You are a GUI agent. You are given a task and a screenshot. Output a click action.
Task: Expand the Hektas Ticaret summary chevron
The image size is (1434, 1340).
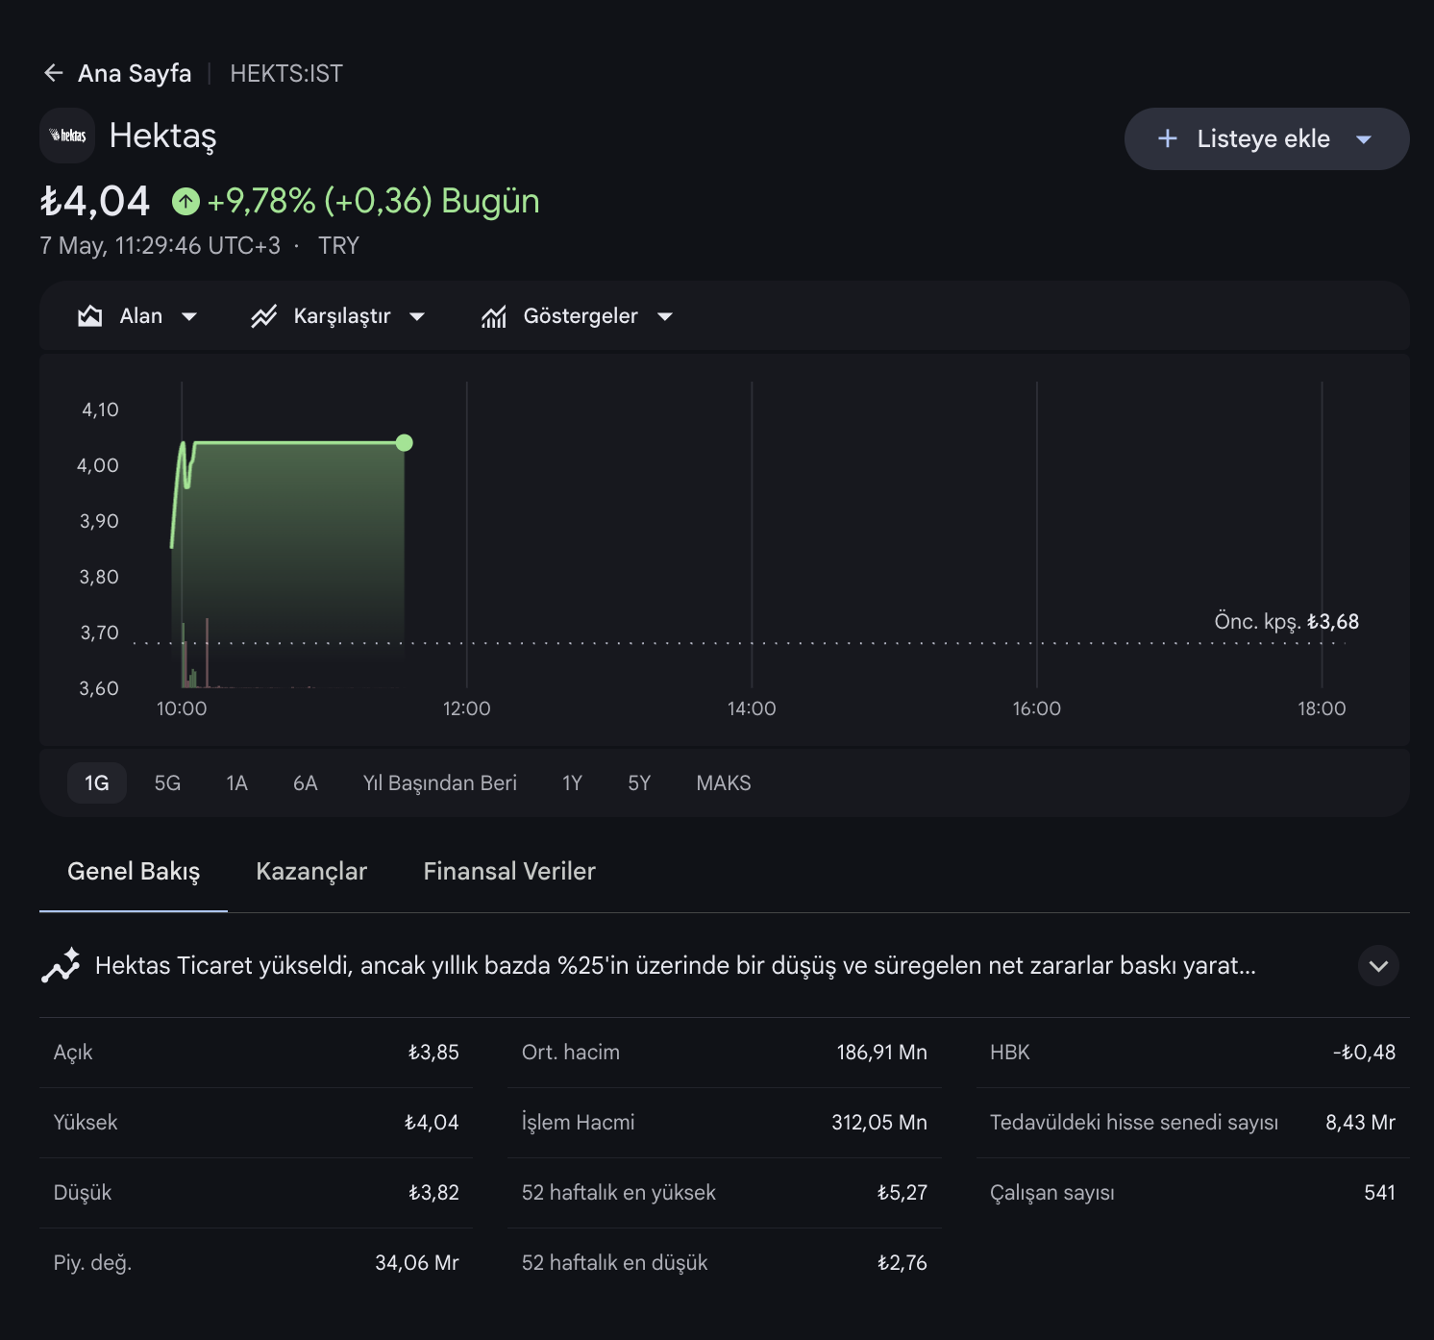click(x=1378, y=965)
